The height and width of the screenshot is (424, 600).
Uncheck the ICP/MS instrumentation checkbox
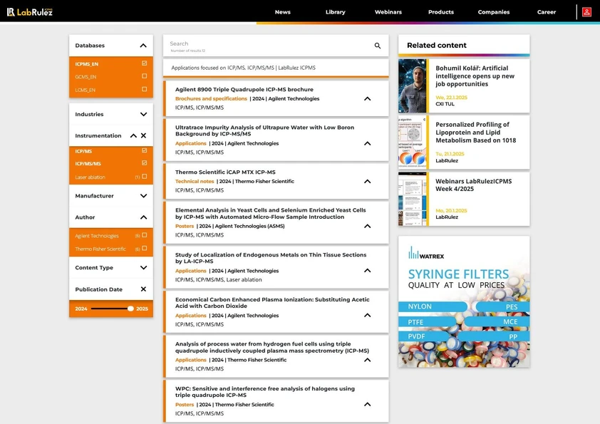pos(144,150)
